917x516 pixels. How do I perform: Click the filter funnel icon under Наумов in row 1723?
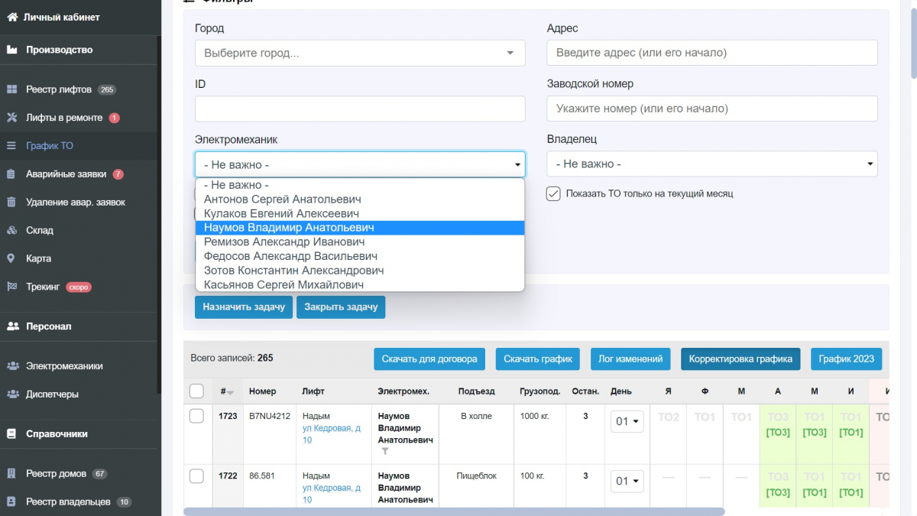click(x=385, y=452)
